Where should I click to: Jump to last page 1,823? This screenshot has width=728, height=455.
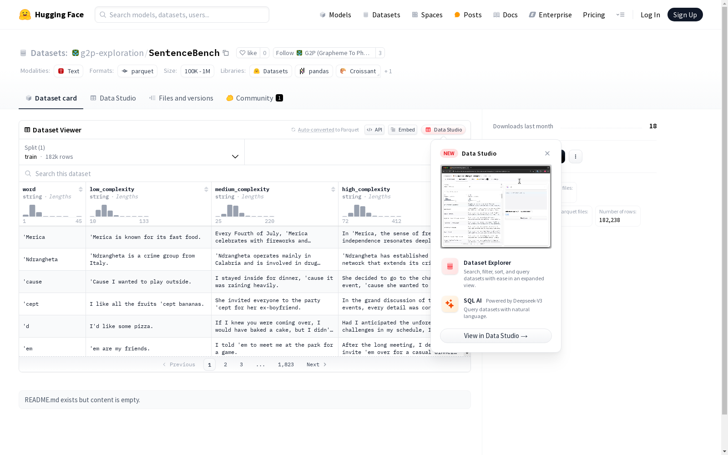[286, 364]
